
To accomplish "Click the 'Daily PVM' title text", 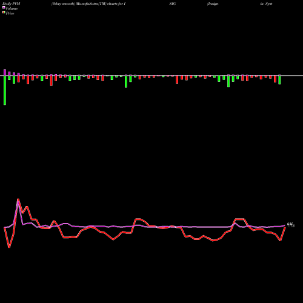I will 12,4.
